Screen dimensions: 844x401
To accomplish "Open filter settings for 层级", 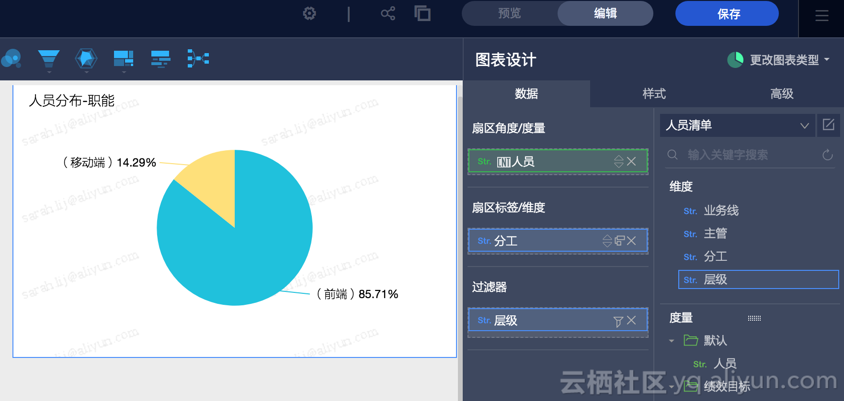I will 618,321.
